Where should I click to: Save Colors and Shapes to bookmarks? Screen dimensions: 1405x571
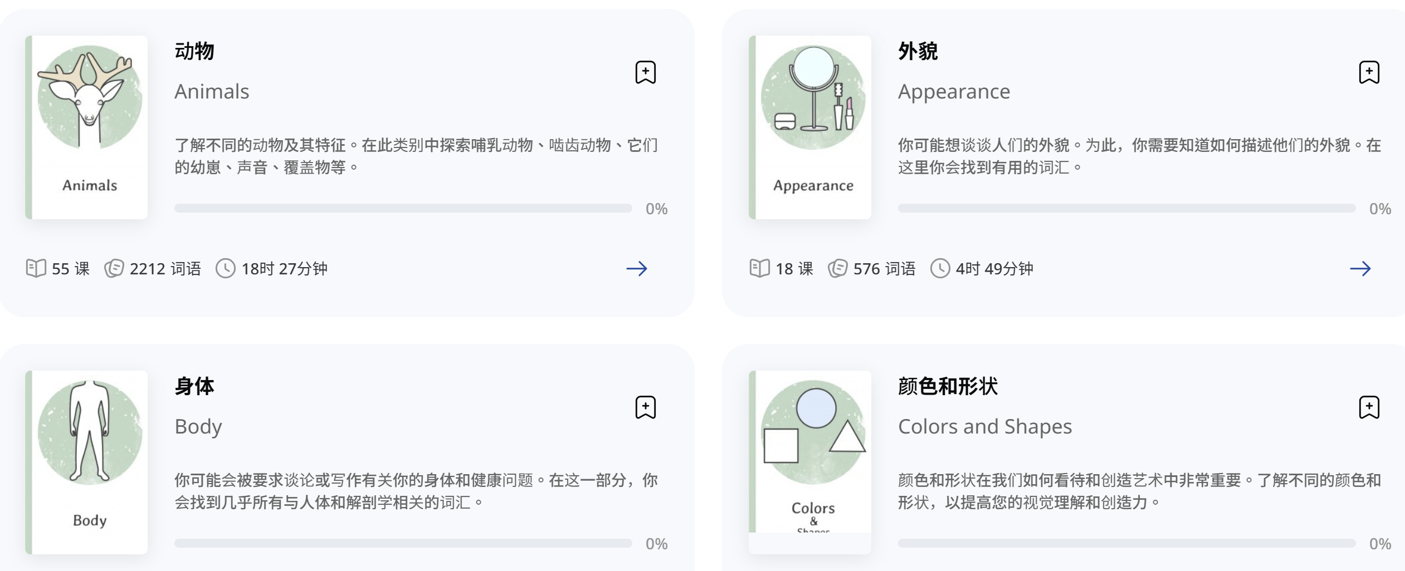click(1369, 407)
